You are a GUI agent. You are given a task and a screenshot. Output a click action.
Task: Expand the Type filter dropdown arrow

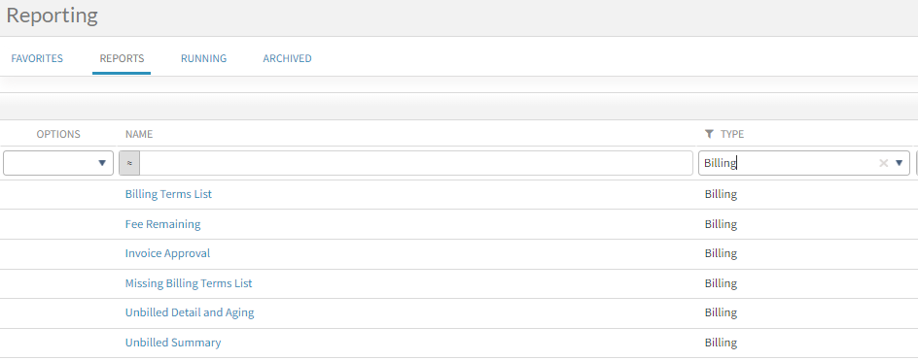(x=900, y=163)
